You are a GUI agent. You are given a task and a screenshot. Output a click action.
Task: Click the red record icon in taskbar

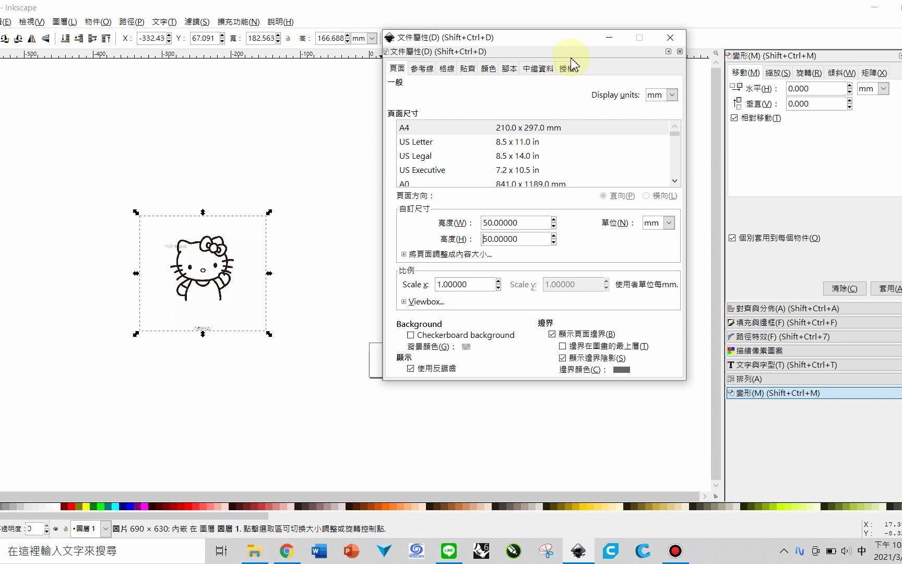coord(675,551)
